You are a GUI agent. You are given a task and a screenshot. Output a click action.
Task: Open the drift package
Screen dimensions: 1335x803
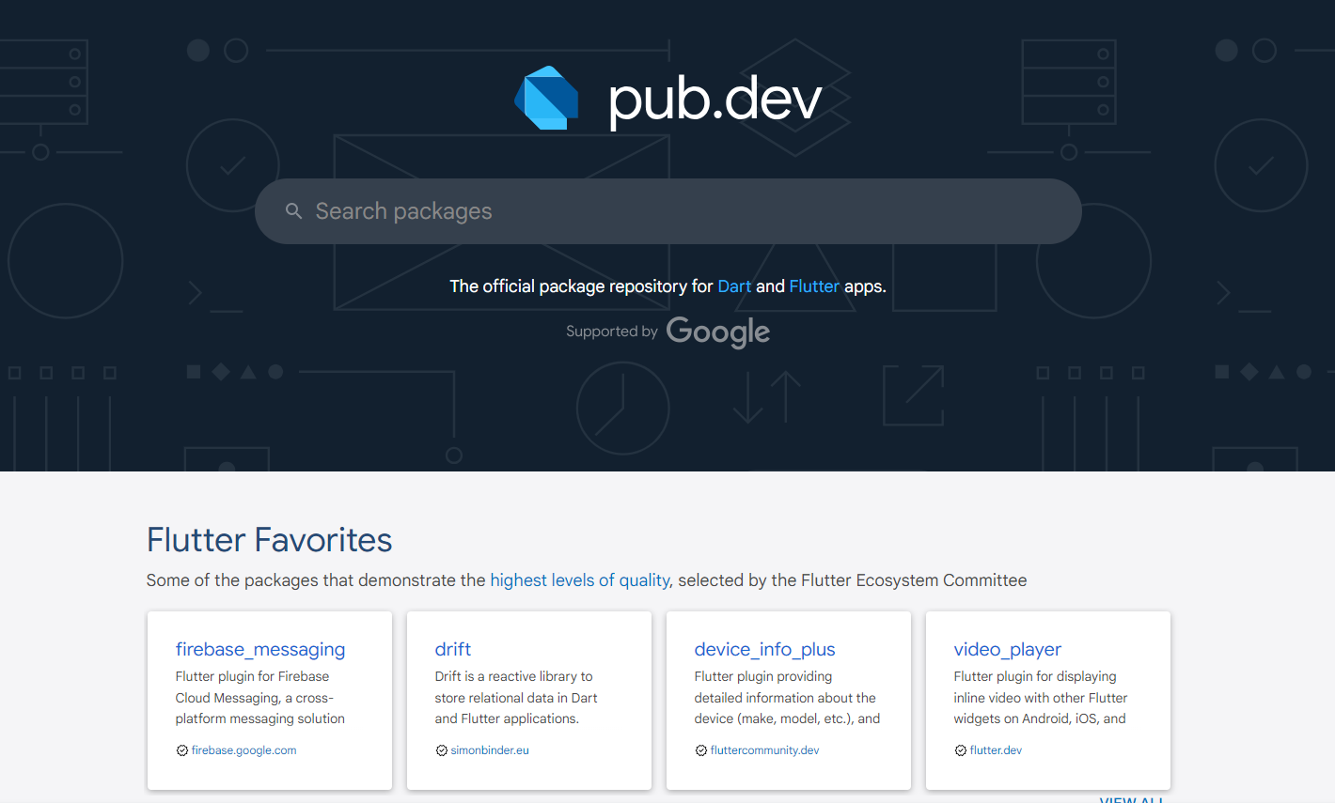(x=453, y=649)
